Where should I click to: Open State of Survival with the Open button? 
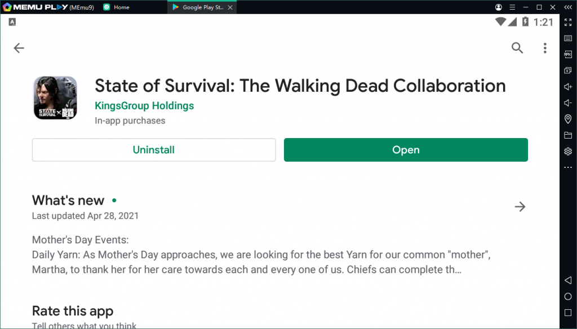pos(406,150)
